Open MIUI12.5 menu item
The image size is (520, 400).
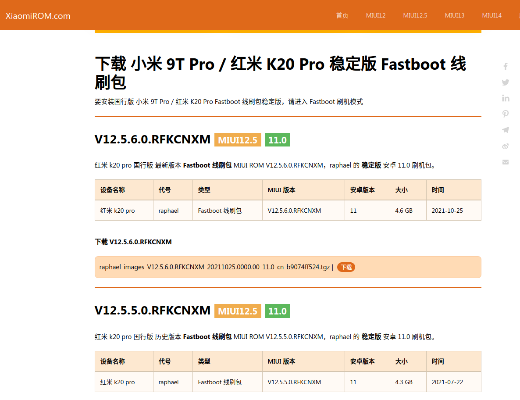[x=415, y=15]
